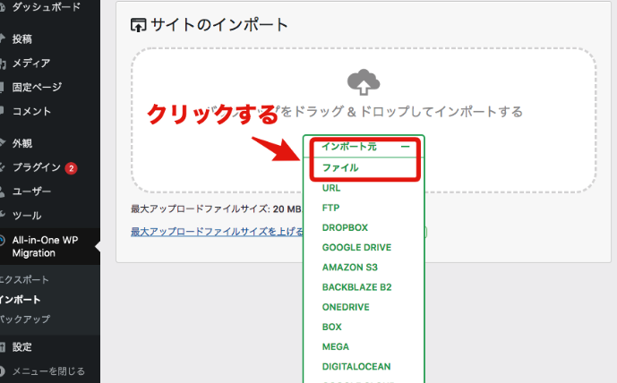Click the red plugin update badge 2
This screenshot has width=617, height=383.
(x=71, y=168)
